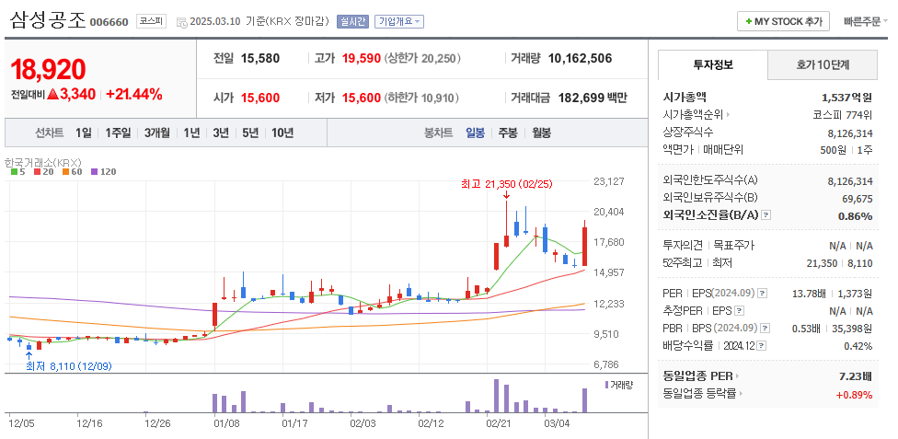Click the 한국거래소(KRX) chart label
This screenshot has height=439, width=898.
[43, 162]
